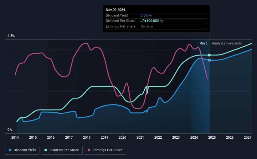Select the 2017 label on the x-axis

coord(69,137)
